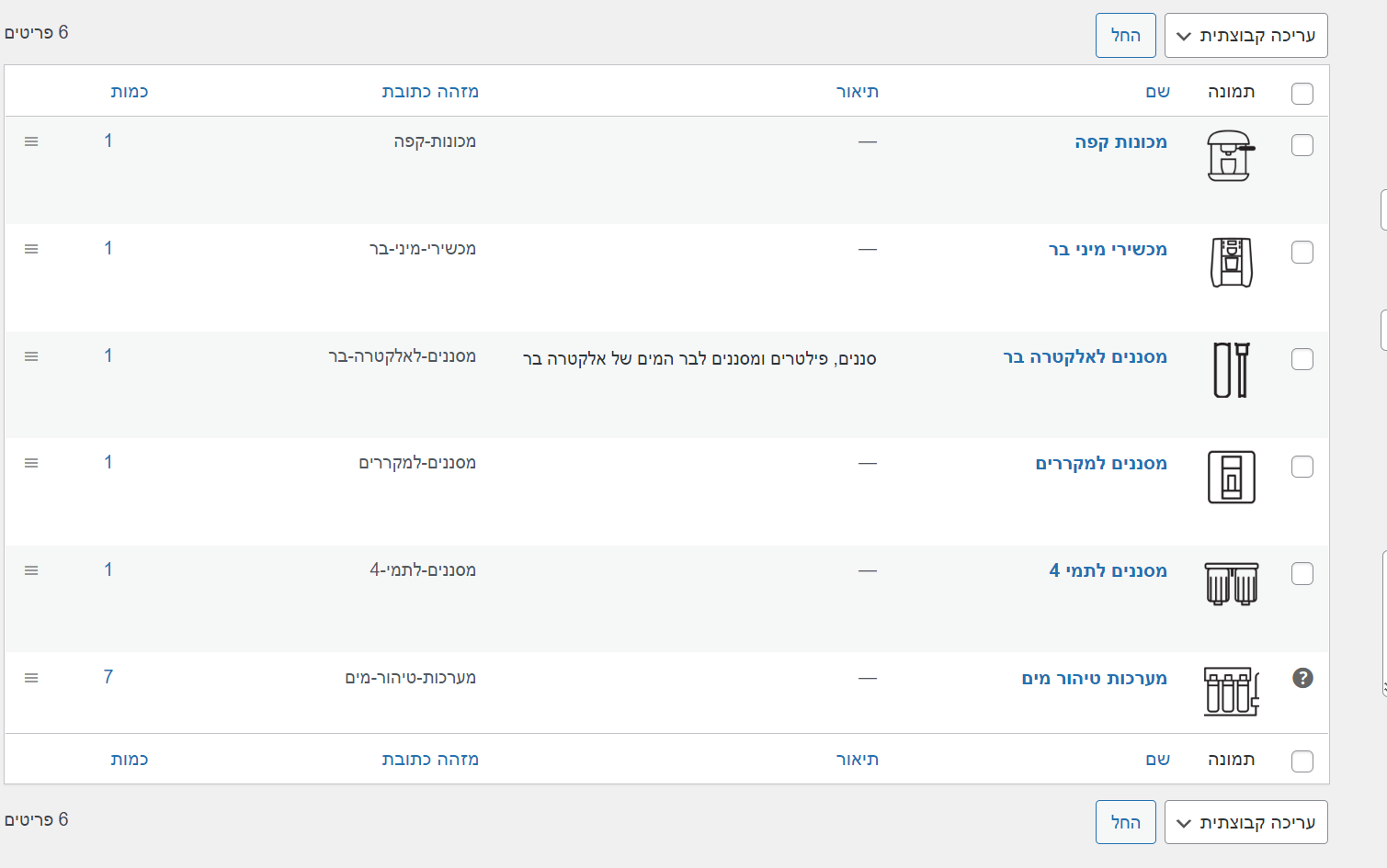Viewport: 1387px width, 868px height.
Task: Click slug text מסננים-לאלקטרה-בר
Action: [402, 356]
